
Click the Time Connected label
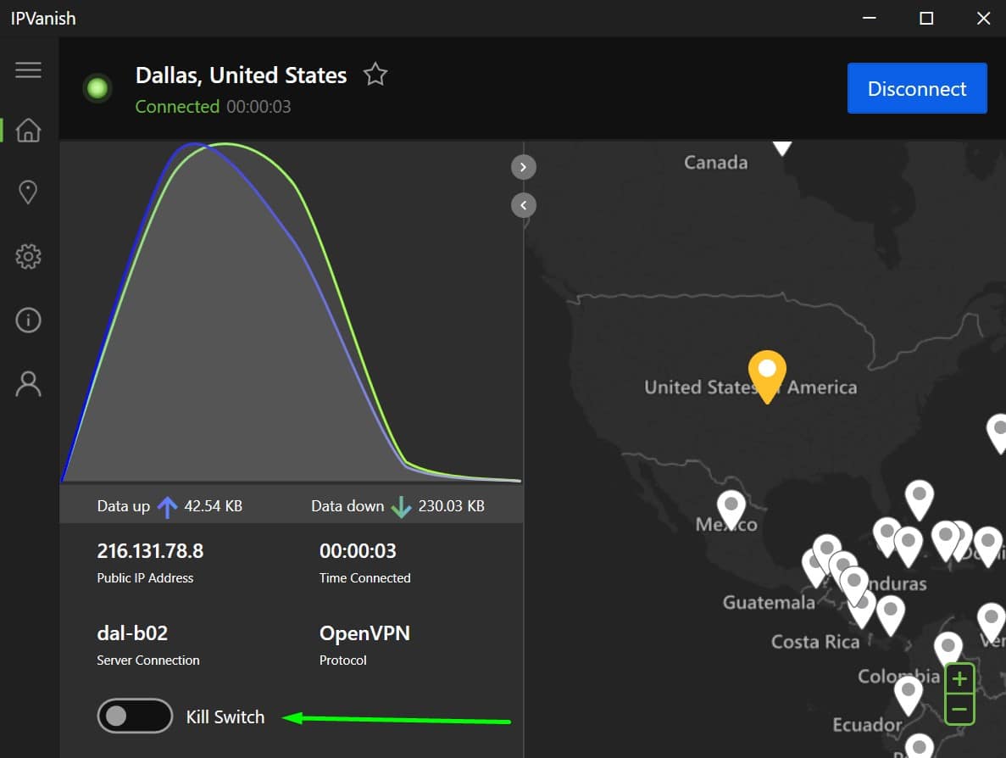pos(365,577)
